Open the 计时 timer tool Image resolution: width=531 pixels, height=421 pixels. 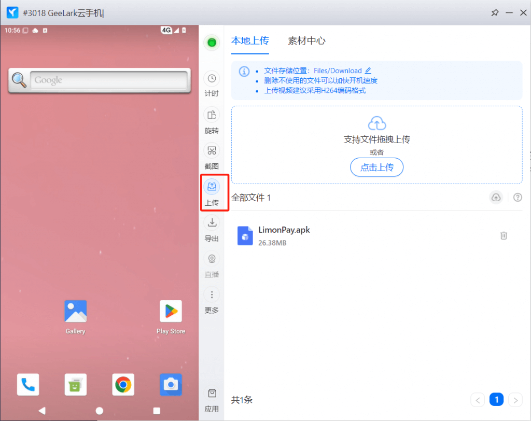point(212,79)
